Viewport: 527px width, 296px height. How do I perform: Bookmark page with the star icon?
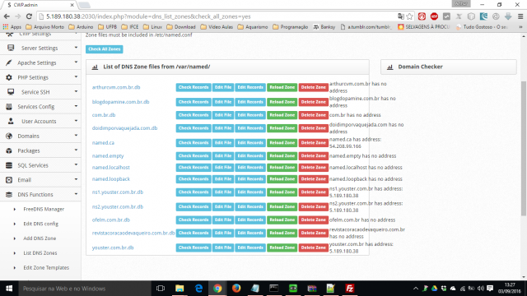(410, 16)
